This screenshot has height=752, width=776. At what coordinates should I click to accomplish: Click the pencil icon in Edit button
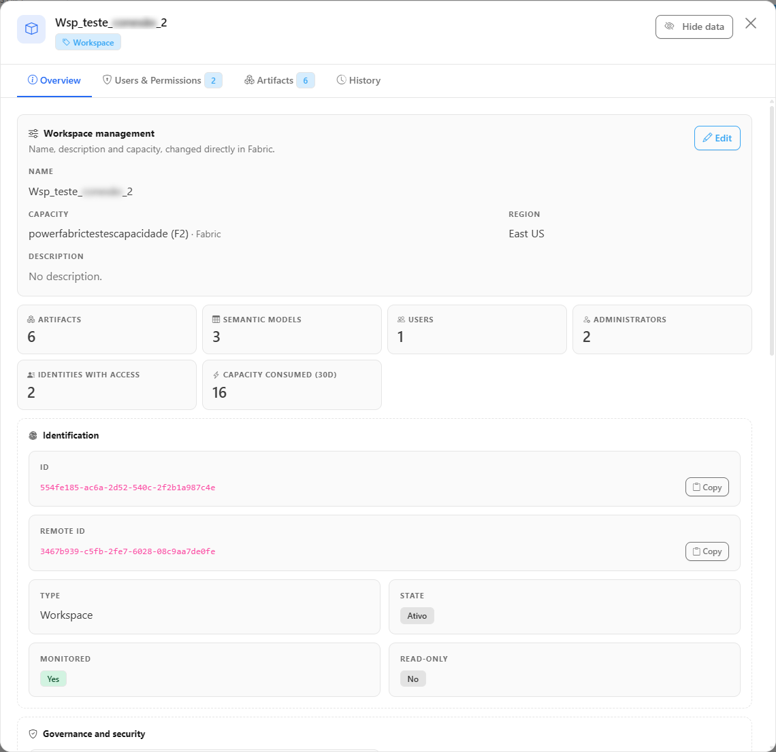point(708,137)
